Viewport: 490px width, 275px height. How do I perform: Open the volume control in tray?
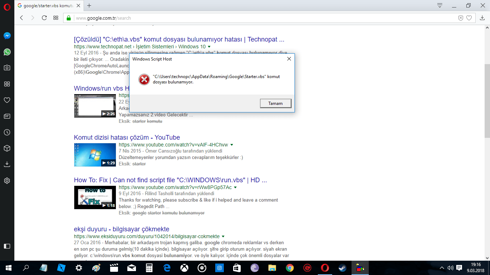(x=450, y=267)
